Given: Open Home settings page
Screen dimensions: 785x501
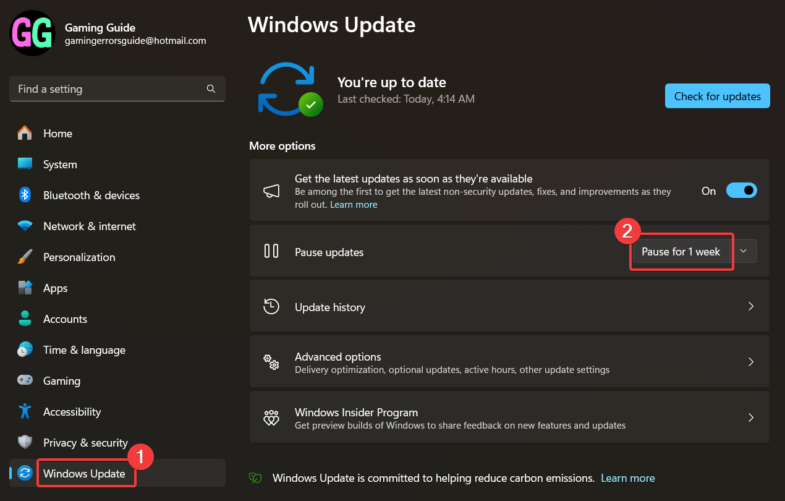Looking at the screenshot, I should pos(117,134).
